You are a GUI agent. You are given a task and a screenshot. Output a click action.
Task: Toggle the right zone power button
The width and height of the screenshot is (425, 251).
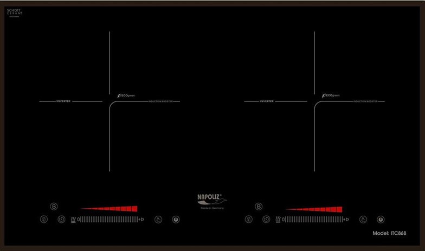pyautogui.click(x=381, y=220)
